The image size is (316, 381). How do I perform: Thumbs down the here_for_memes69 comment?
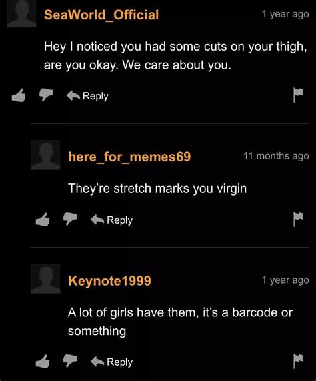point(70,219)
